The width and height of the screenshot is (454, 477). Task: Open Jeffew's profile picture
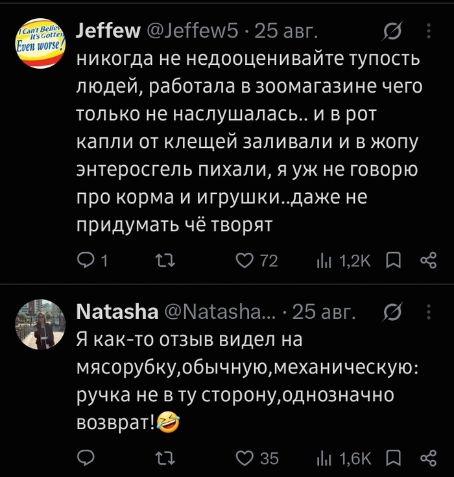click(40, 43)
